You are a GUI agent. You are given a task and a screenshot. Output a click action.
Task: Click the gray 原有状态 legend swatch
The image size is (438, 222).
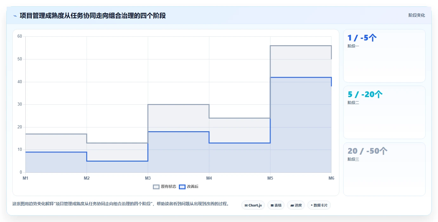point(156,187)
